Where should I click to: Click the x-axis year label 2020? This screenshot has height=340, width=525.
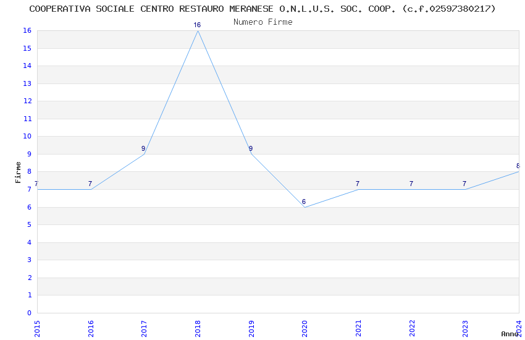(x=304, y=329)
